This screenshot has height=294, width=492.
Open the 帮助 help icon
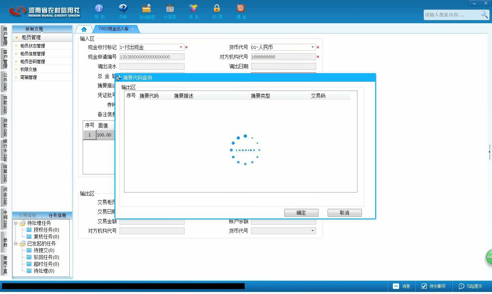pyautogui.click(x=99, y=11)
